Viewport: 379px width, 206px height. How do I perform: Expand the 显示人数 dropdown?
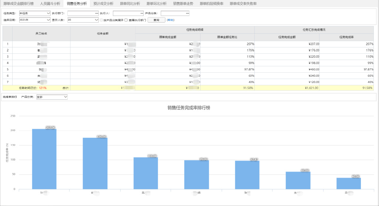(x=96, y=20)
